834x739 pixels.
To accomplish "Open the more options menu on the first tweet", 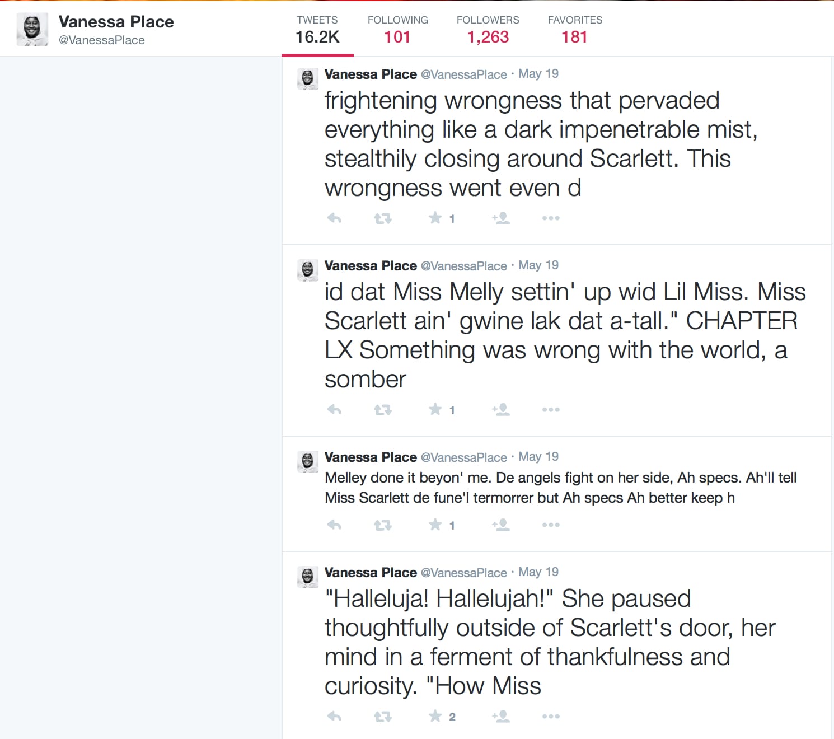I will [x=551, y=218].
